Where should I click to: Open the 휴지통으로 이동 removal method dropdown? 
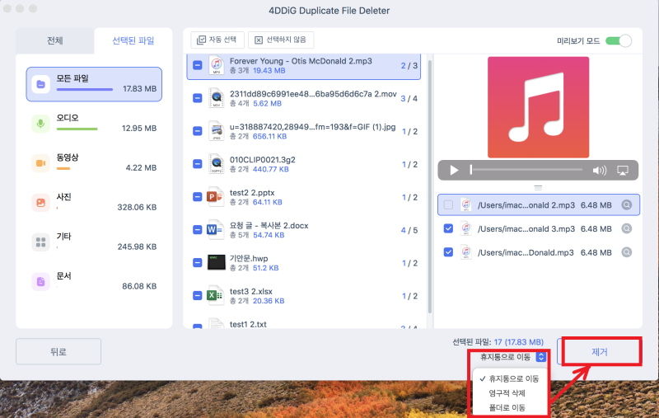pyautogui.click(x=512, y=357)
